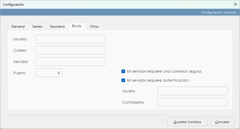Select the Tesorería tab
This screenshot has height=129, width=240.
click(57, 26)
